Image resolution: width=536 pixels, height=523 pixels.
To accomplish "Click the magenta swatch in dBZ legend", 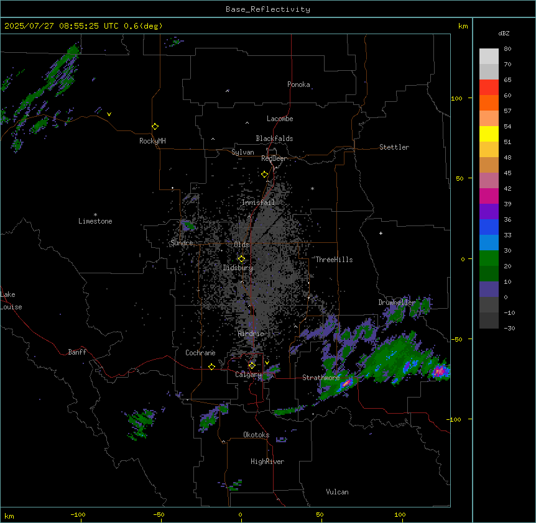I will (489, 196).
